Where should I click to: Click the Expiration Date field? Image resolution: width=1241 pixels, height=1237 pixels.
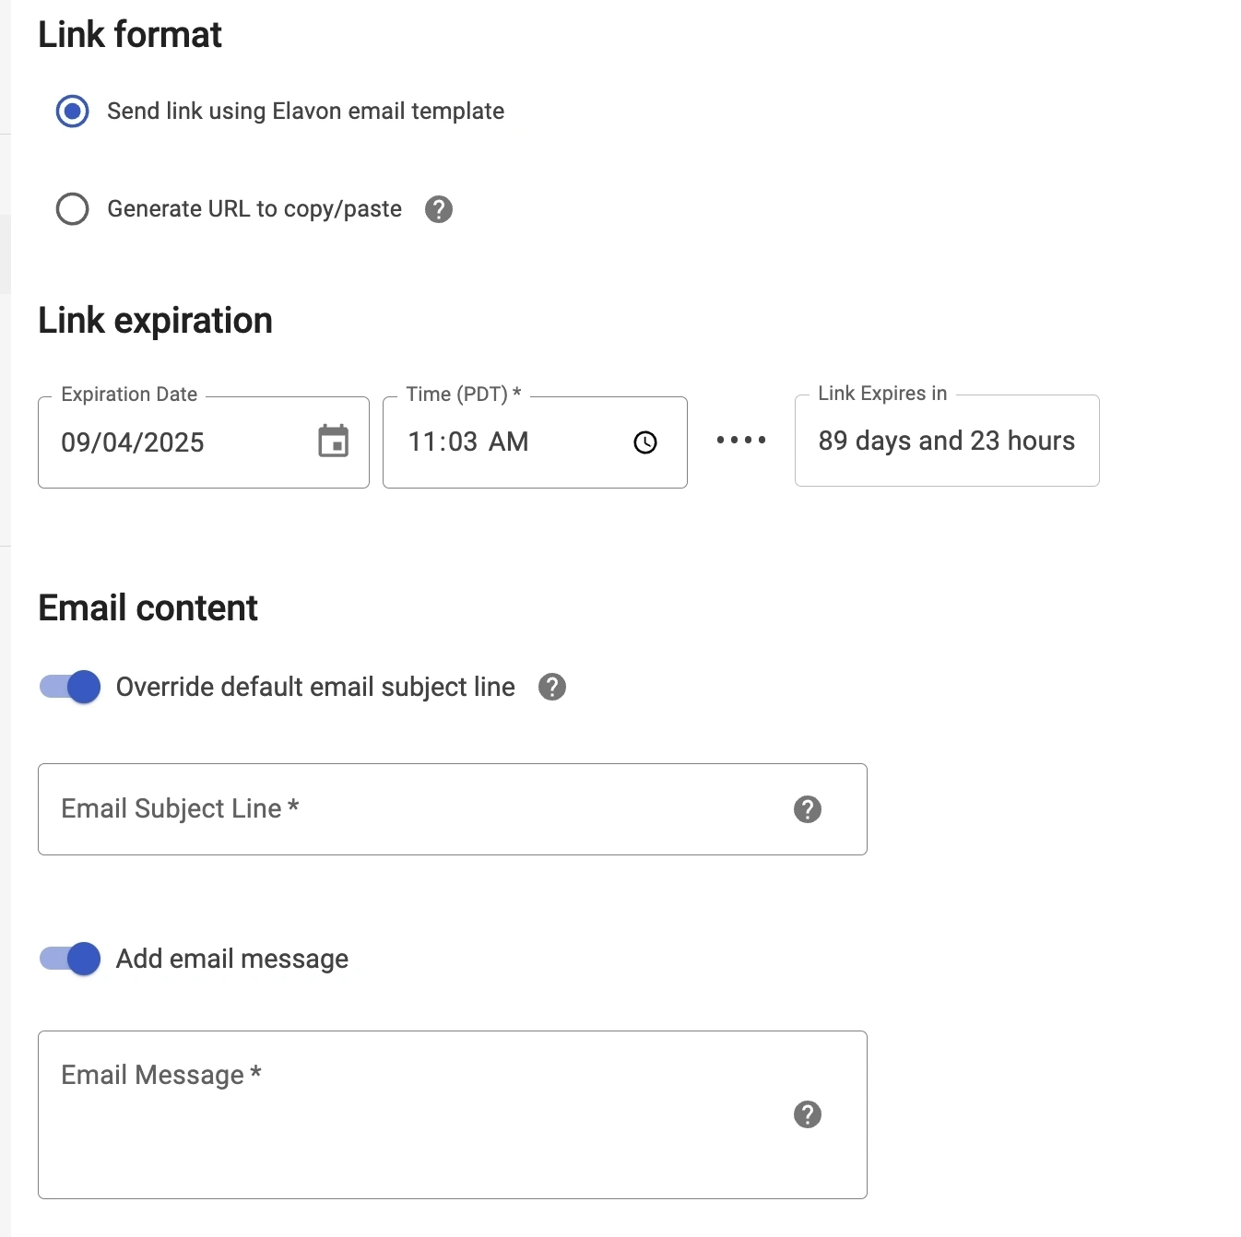click(x=175, y=442)
